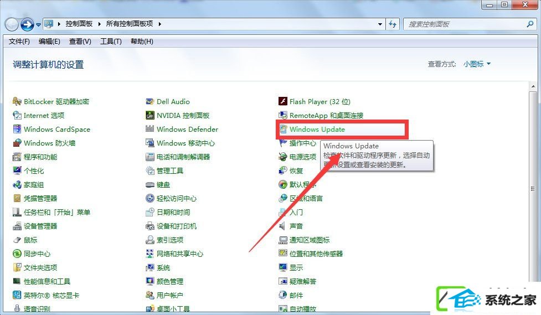This screenshot has width=541, height=315.
Task: Open the 帮助(H) menu
Action: pos(142,42)
